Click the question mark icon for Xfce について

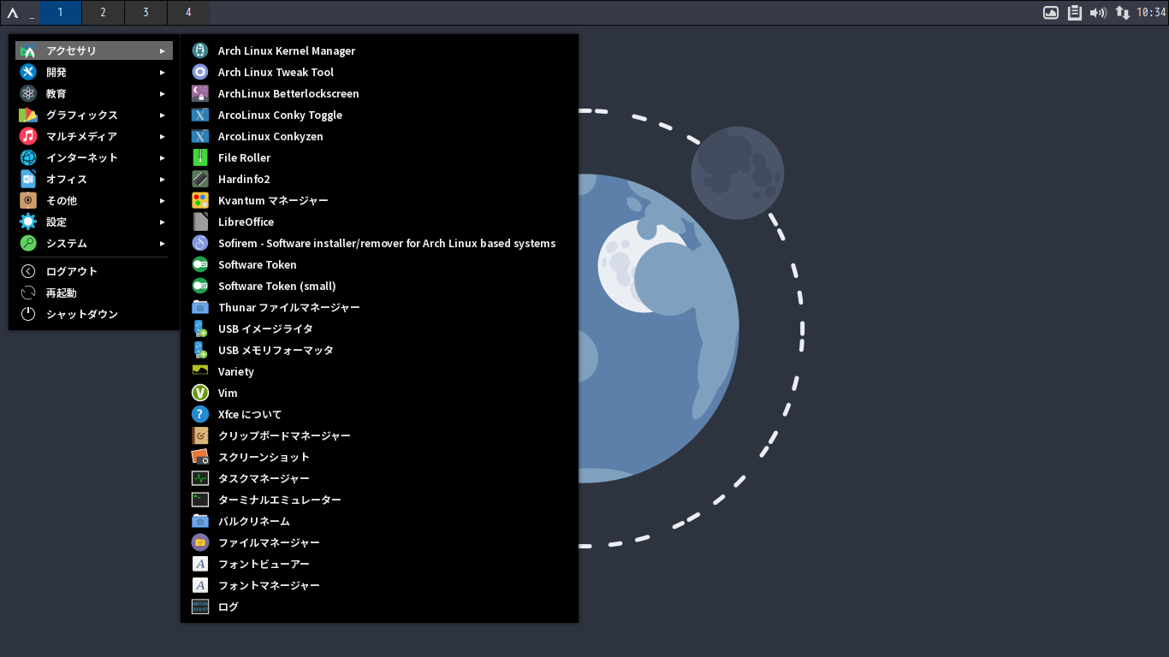200,414
